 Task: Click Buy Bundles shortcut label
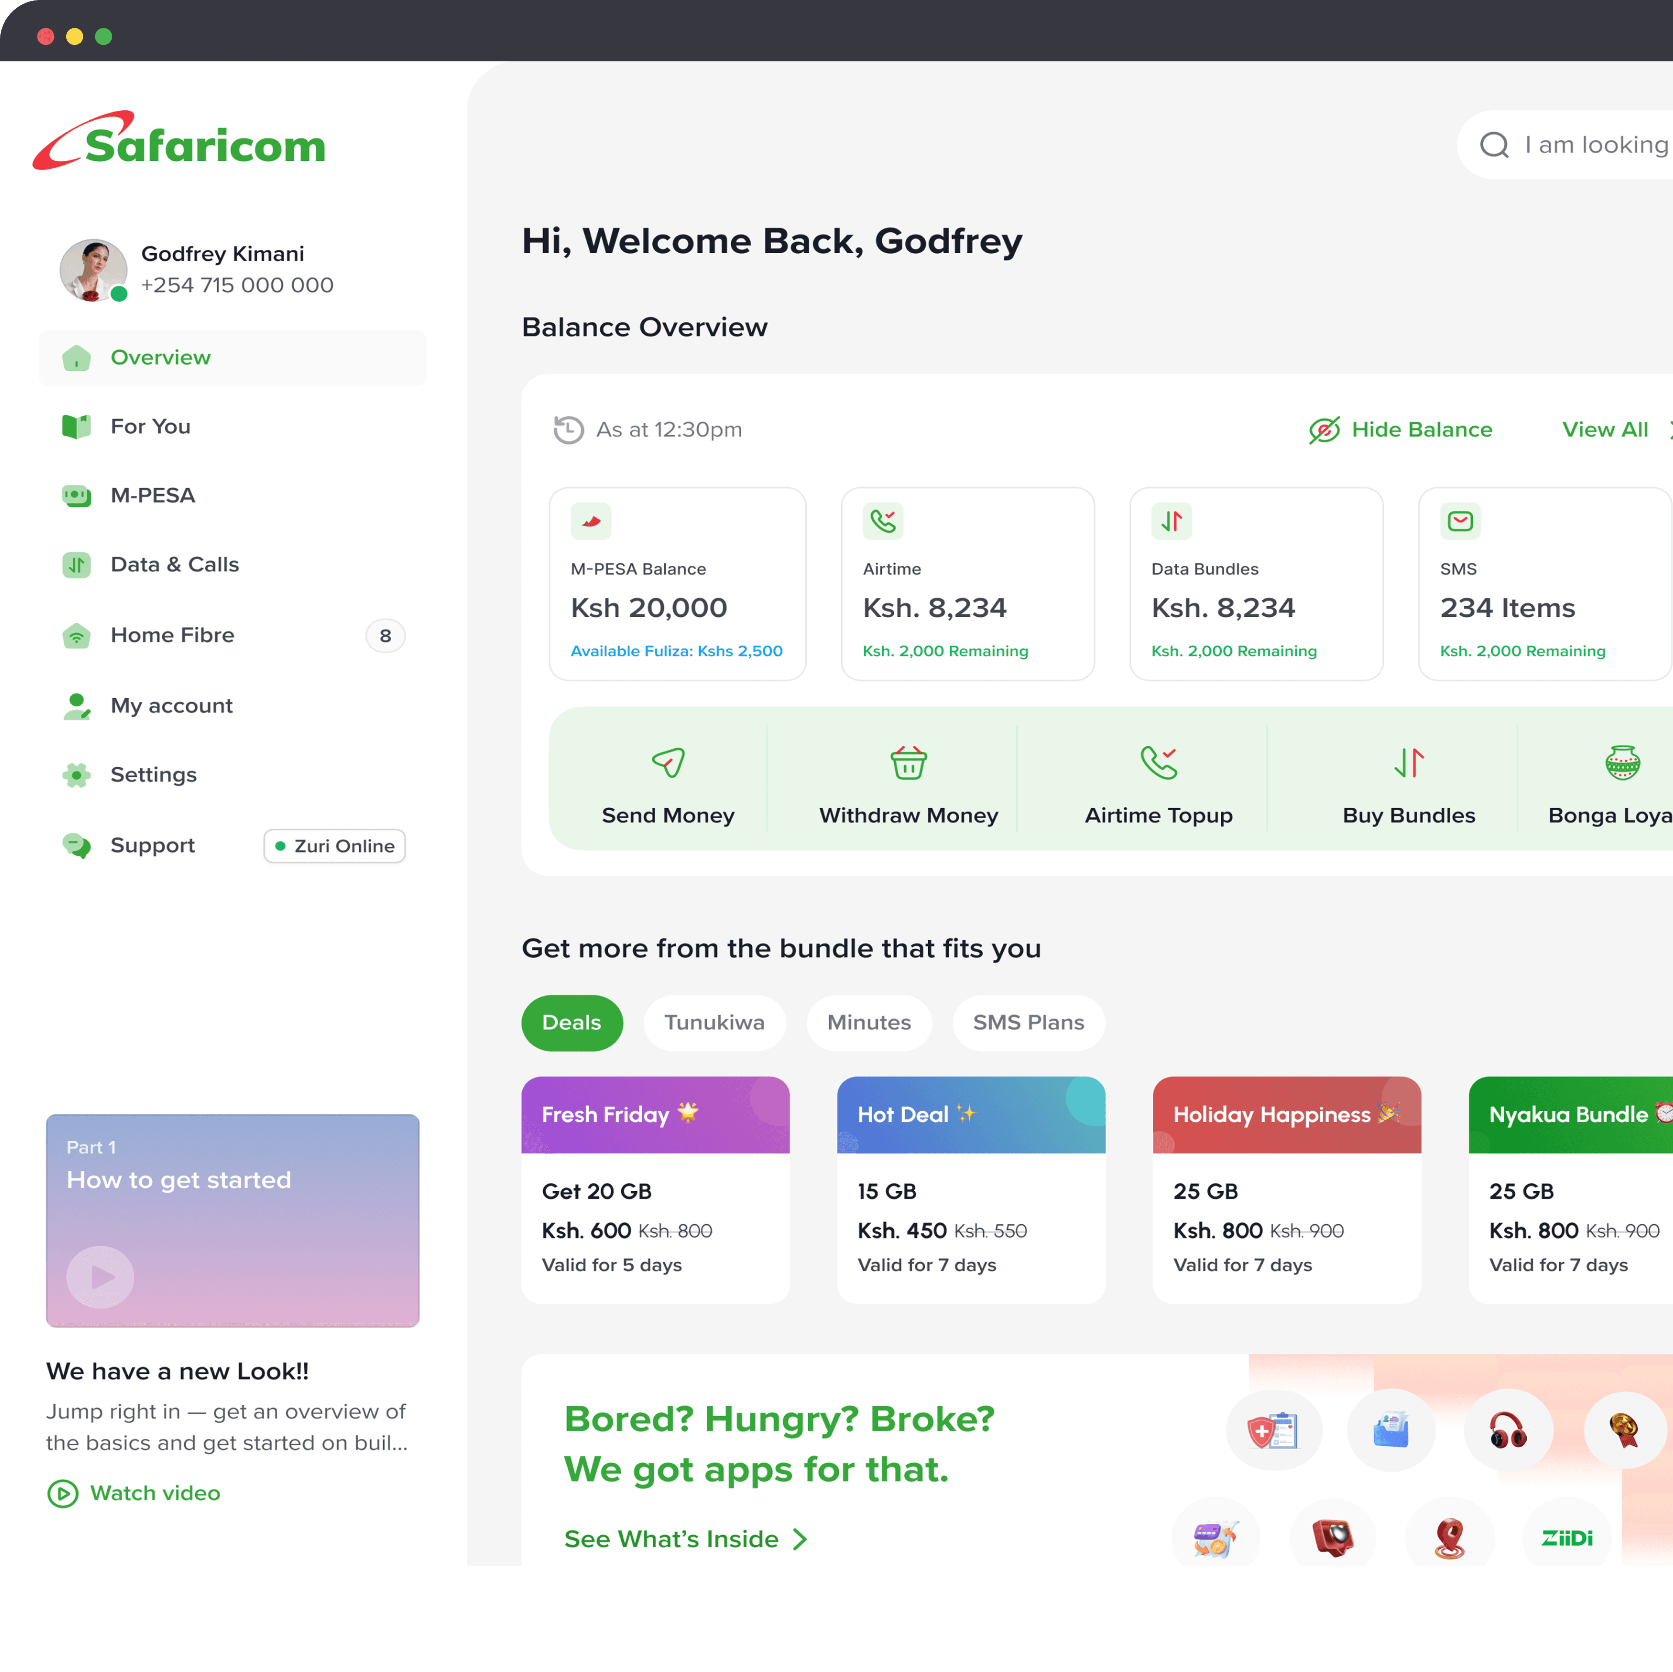(1409, 816)
